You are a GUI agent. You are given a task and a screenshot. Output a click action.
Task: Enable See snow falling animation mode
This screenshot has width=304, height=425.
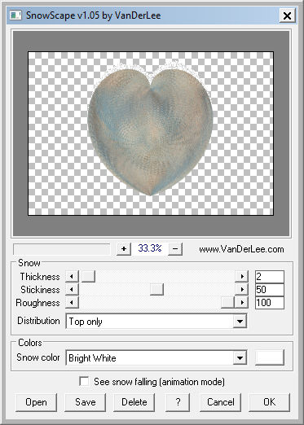click(x=84, y=381)
